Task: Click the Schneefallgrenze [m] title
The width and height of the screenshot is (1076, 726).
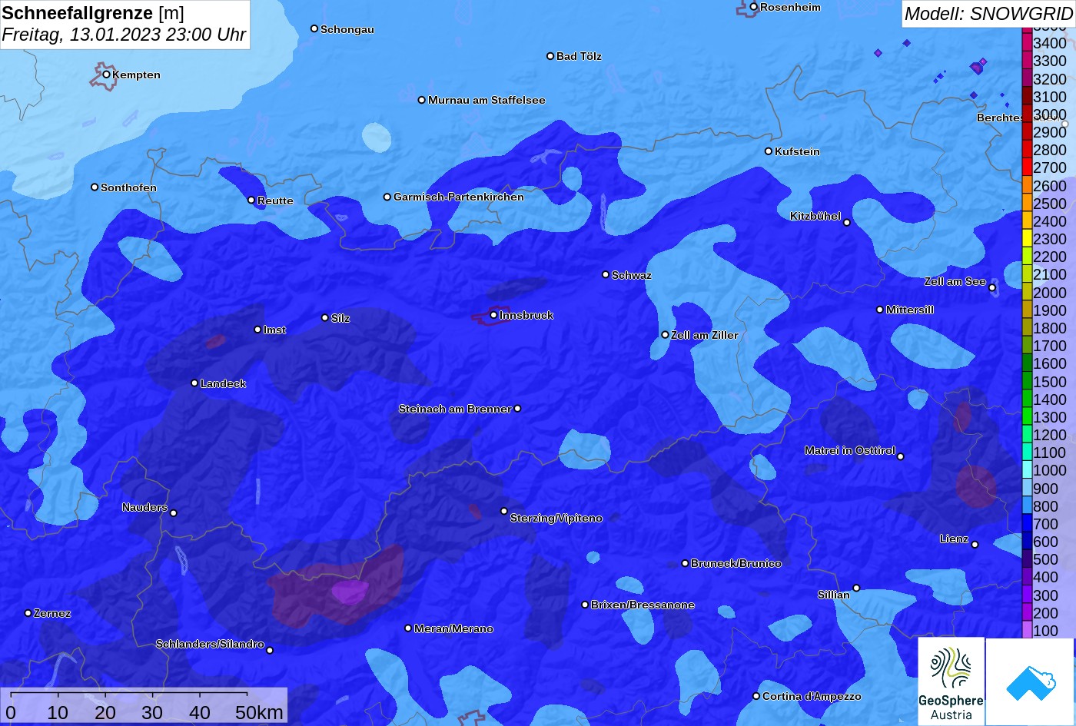Action: (x=93, y=13)
